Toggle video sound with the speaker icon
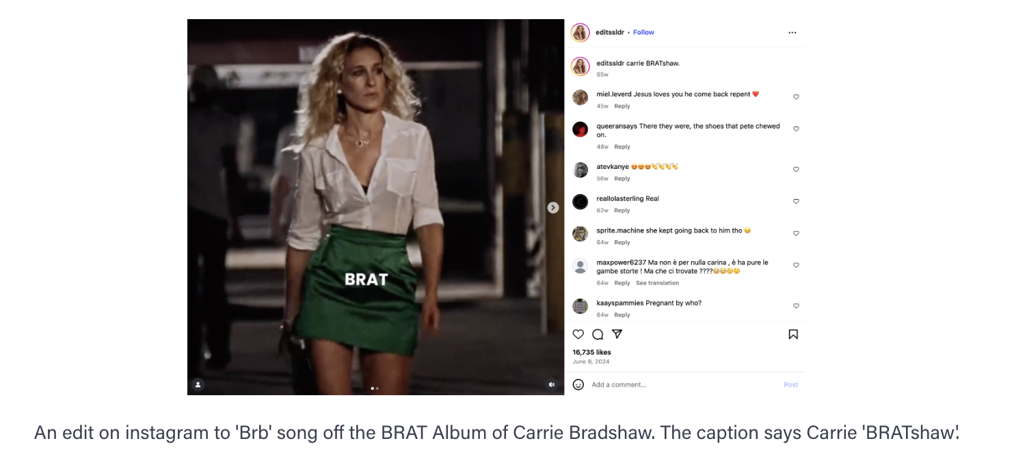 click(x=552, y=385)
